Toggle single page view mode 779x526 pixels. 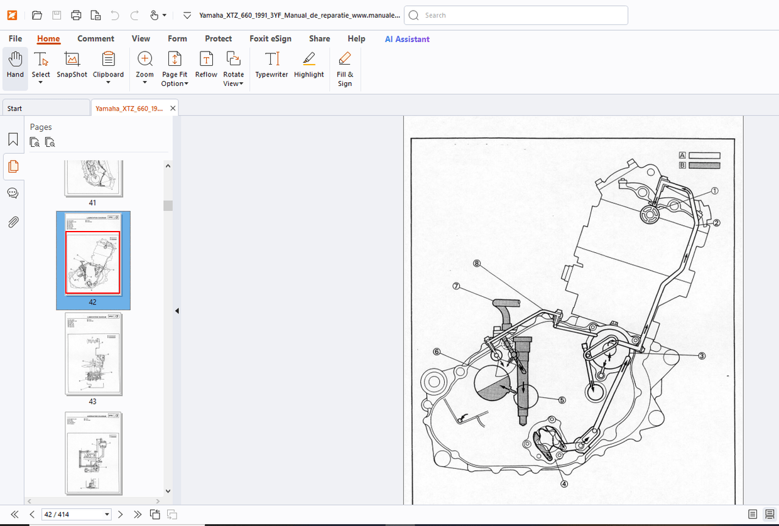753,515
